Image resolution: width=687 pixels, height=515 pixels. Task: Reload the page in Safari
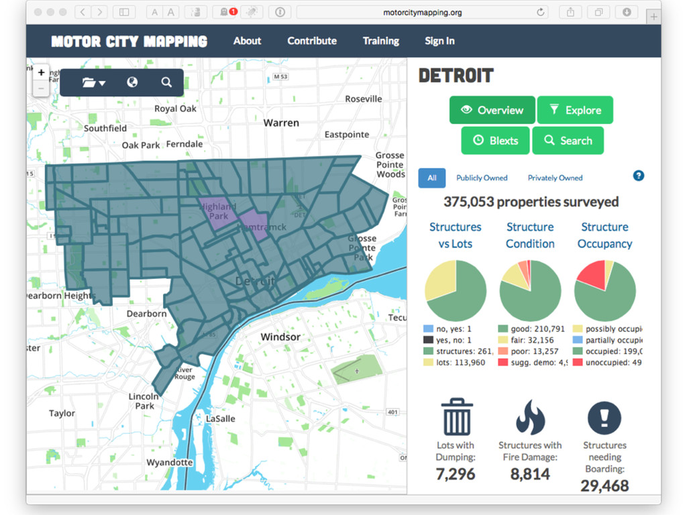[x=541, y=12]
